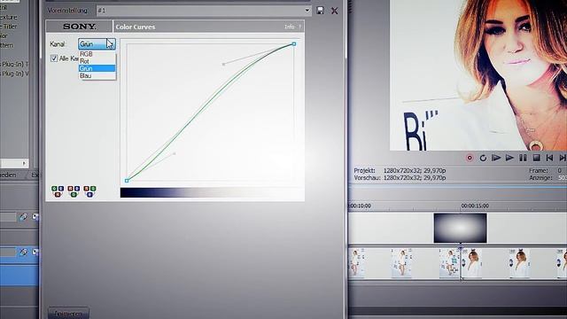Click the Projekt 1280x720x32 info text
The height and width of the screenshot is (319, 567).
400,170
